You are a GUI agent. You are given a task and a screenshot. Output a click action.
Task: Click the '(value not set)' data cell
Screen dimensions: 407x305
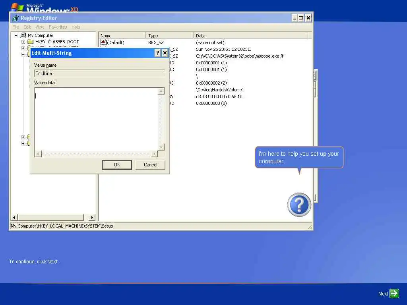[210, 42]
